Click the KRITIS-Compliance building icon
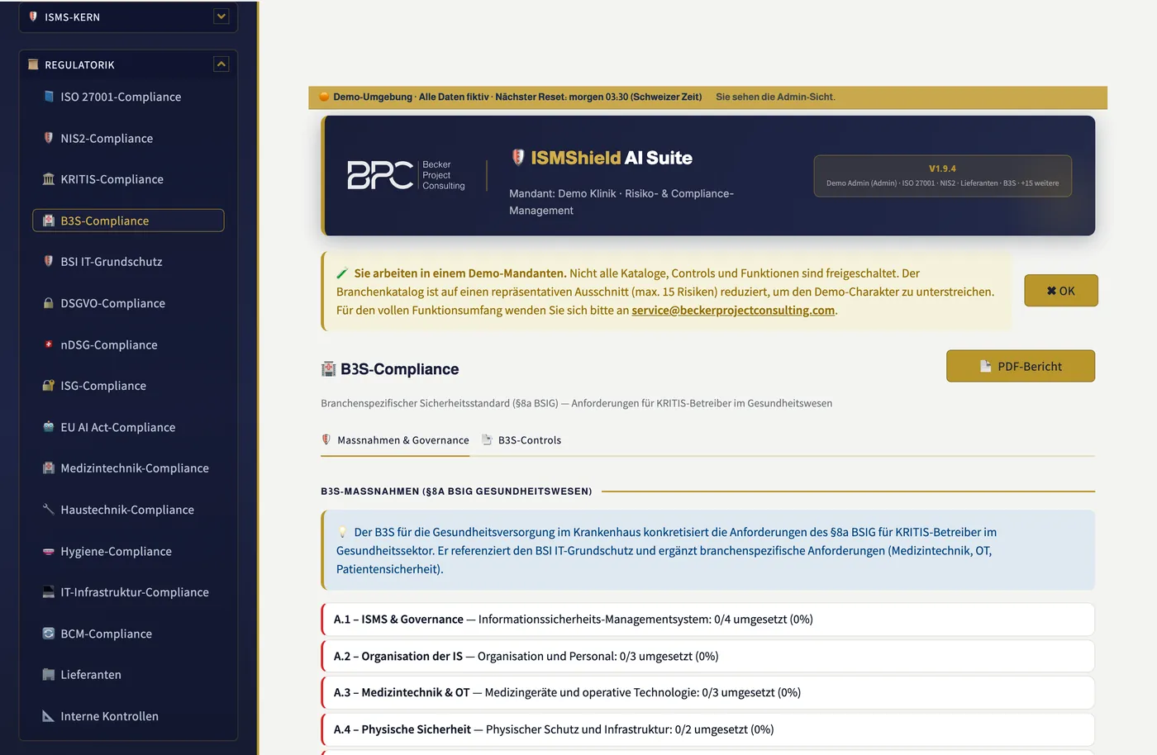The image size is (1157, 755). pos(49,179)
